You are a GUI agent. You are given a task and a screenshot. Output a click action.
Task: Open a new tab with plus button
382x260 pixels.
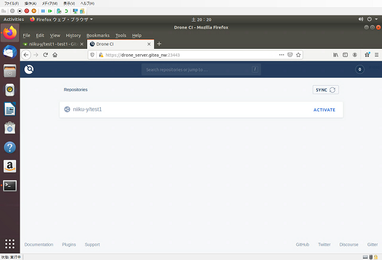pos(159,44)
